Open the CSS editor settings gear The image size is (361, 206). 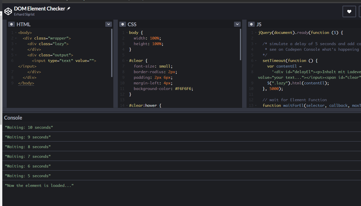point(123,24)
